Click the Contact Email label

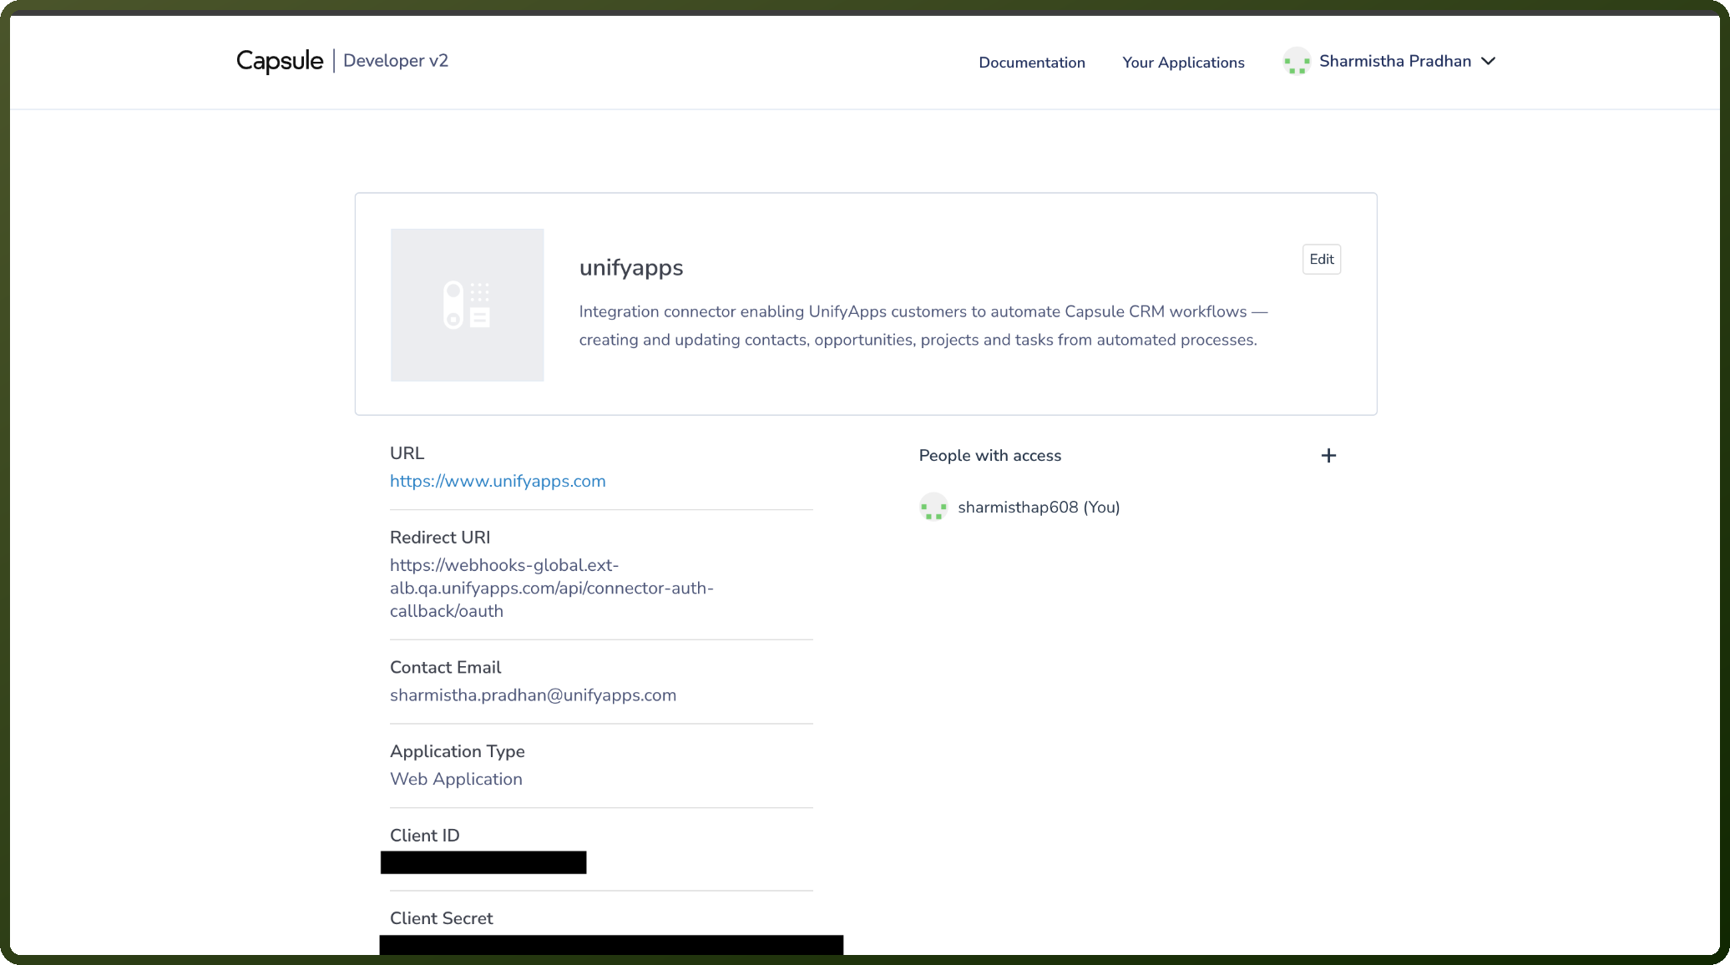click(445, 667)
